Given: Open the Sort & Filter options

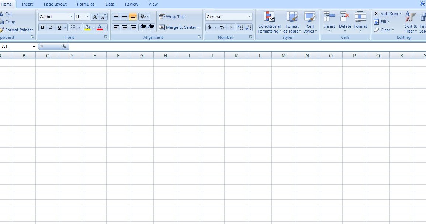Looking at the screenshot, I should (410, 22).
